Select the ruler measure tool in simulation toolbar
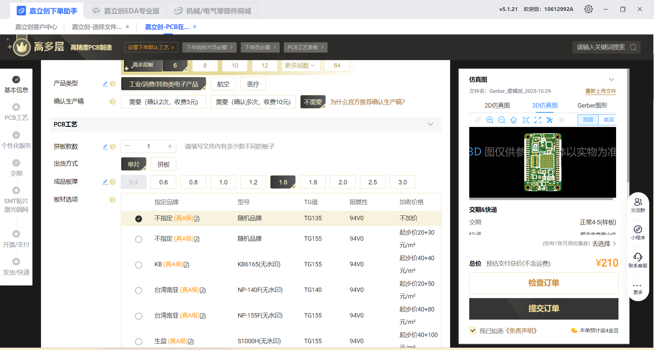The width and height of the screenshot is (654, 350). coord(478,120)
